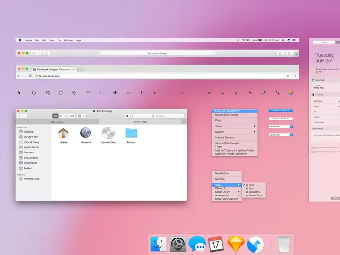The height and width of the screenshot is (255, 340).
Task: Select 'as List' in View submenu
Action: point(254,188)
